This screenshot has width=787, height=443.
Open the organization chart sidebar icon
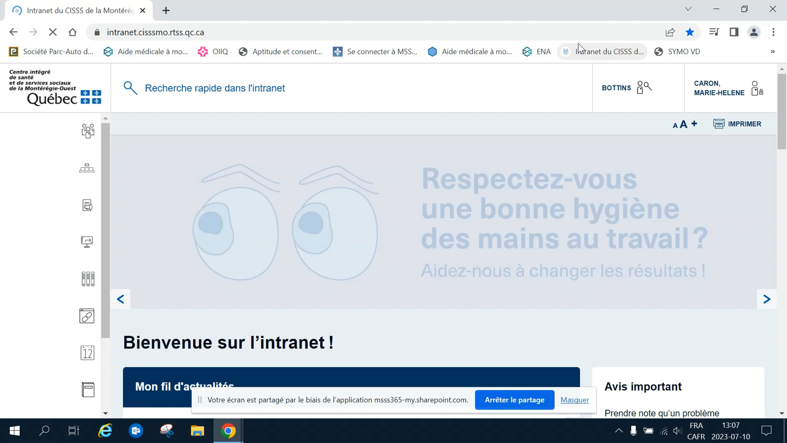tap(87, 168)
